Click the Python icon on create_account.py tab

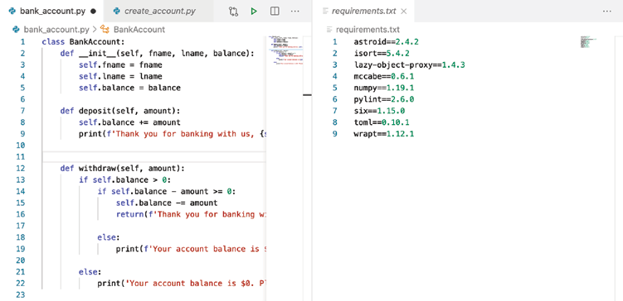pos(116,11)
